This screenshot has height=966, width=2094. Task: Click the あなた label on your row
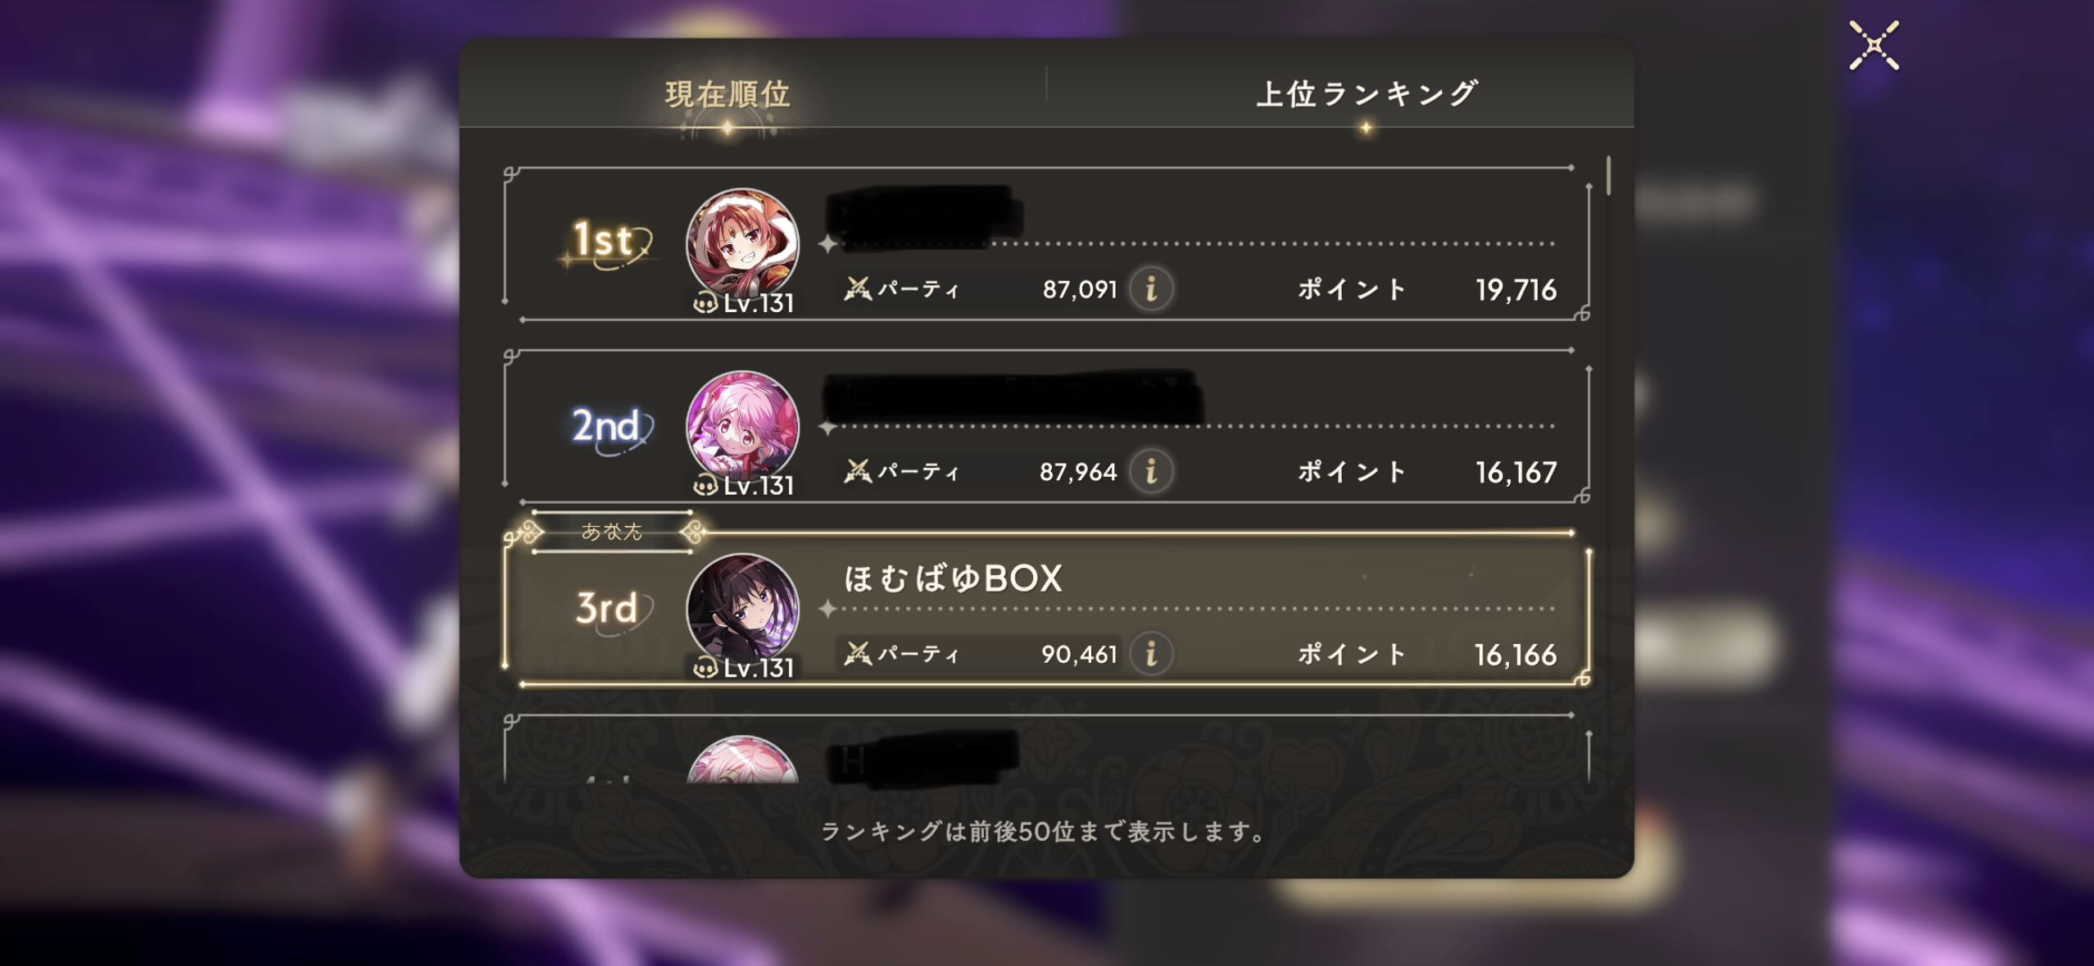click(612, 532)
